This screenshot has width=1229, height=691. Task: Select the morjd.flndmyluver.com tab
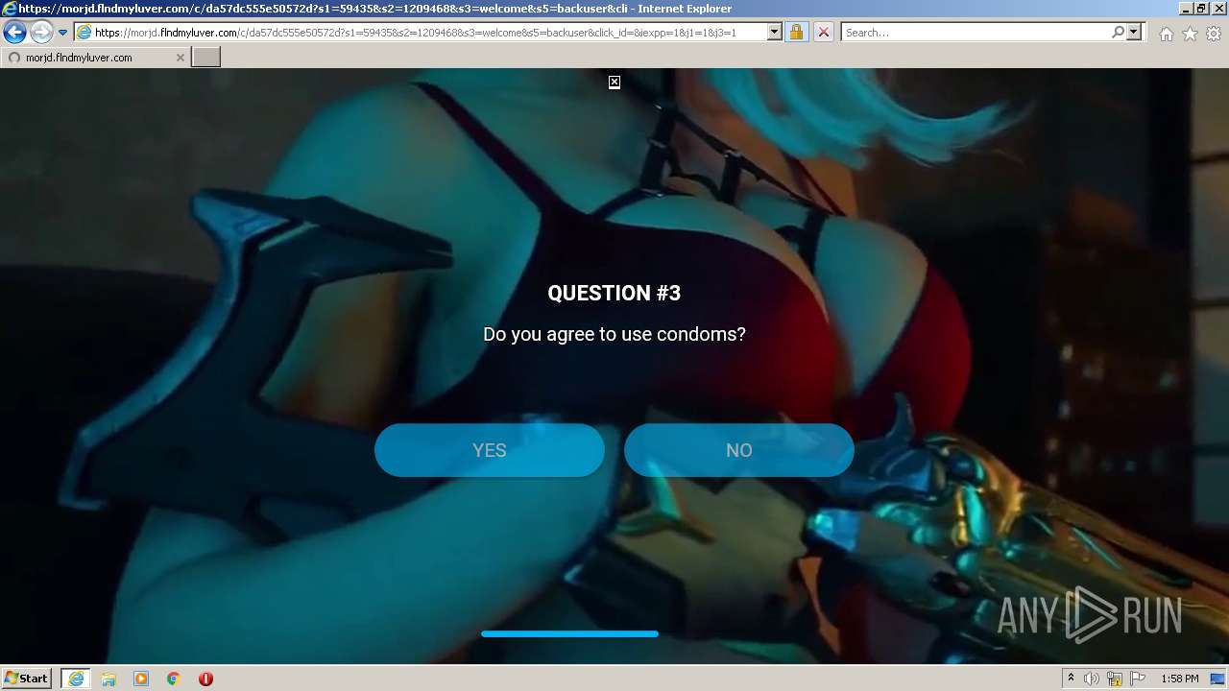pos(94,58)
